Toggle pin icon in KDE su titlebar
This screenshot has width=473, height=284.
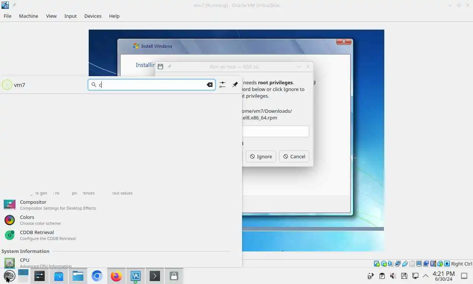(x=170, y=67)
